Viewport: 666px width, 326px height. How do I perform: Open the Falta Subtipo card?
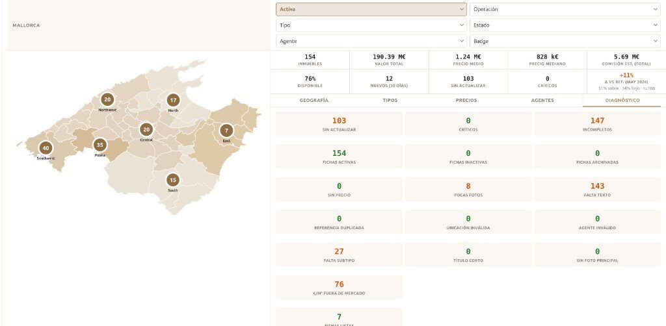pyautogui.click(x=339, y=255)
